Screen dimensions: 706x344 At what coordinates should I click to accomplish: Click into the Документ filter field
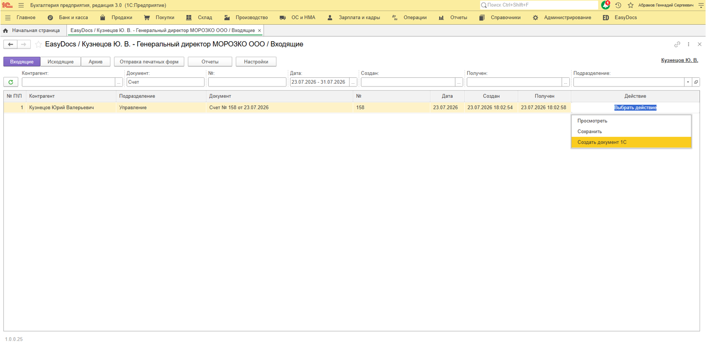[x=165, y=82]
